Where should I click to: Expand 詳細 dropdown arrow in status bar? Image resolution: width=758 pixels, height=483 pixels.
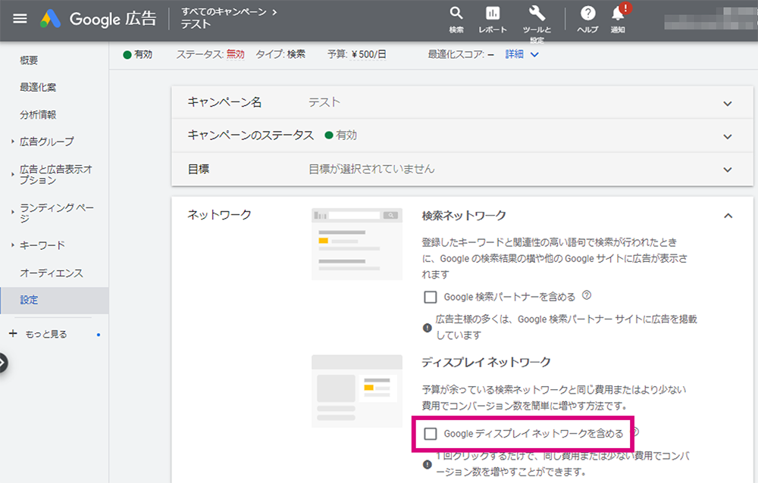(x=534, y=55)
